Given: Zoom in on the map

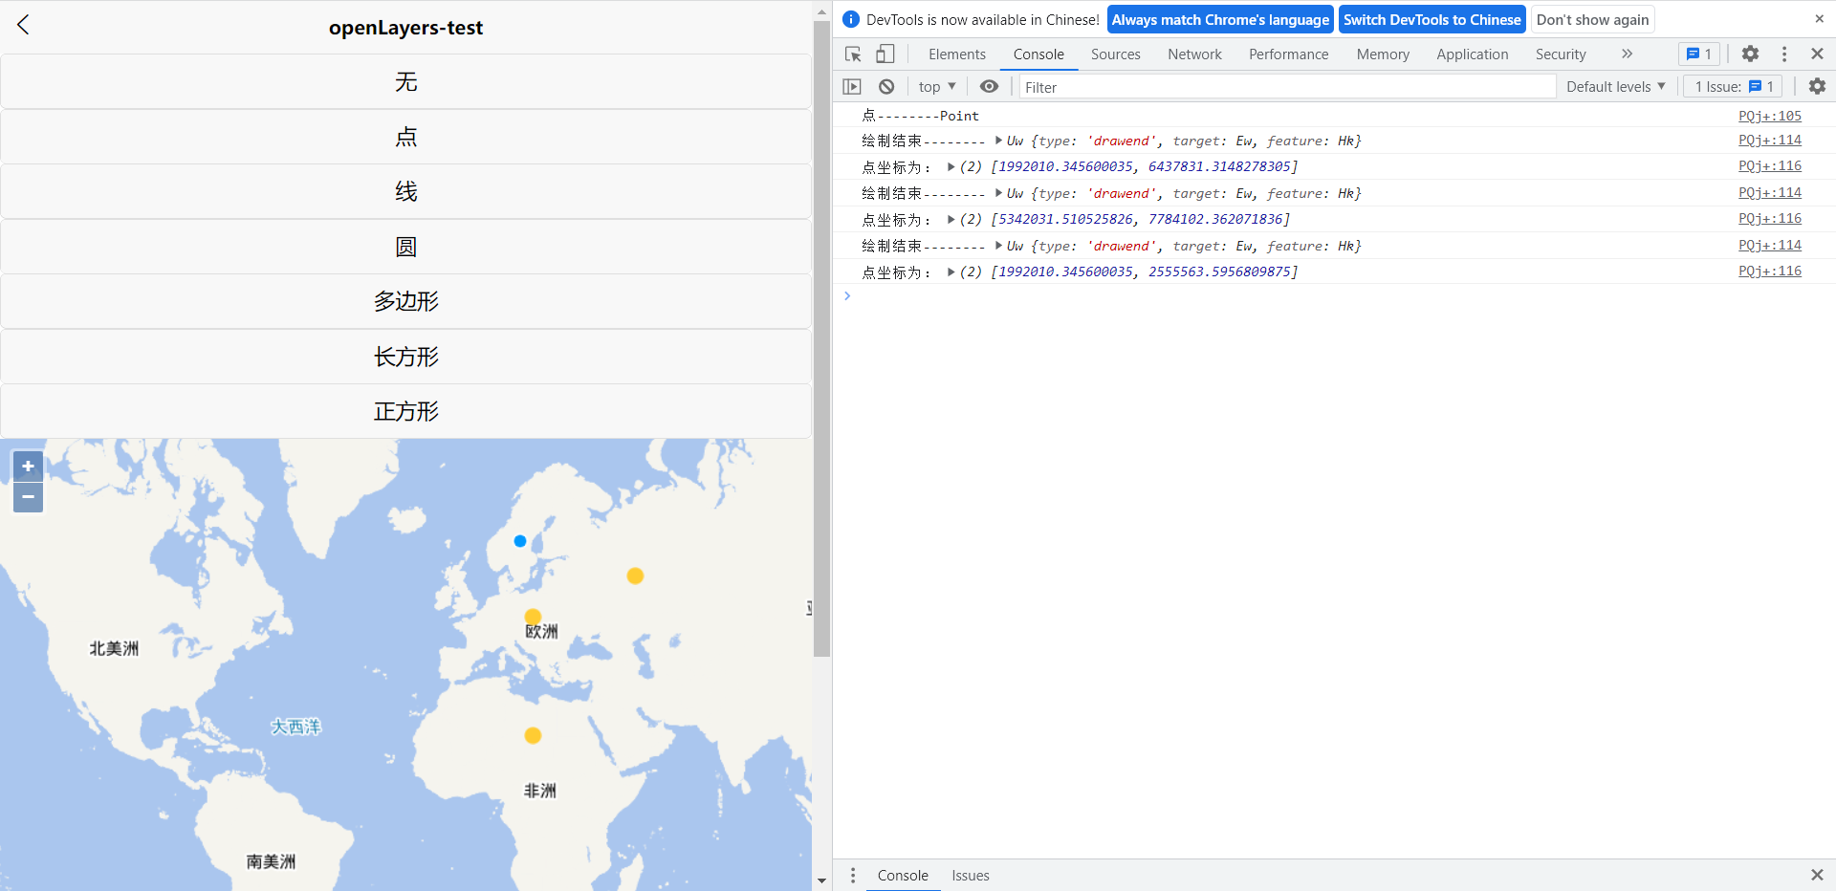Looking at the screenshot, I should click(x=28, y=467).
